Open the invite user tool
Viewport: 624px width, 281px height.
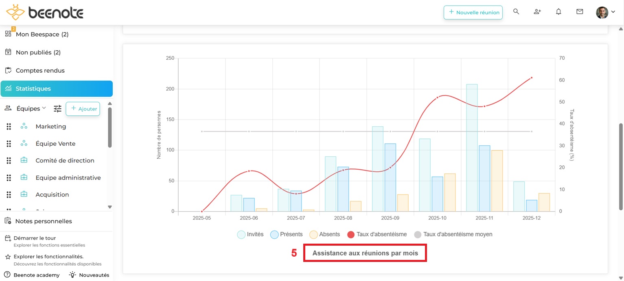[x=537, y=12]
